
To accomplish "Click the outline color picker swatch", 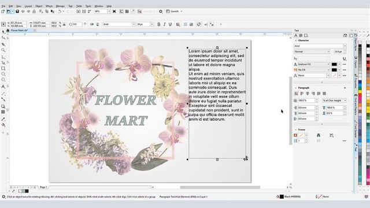I will click(x=334, y=76).
